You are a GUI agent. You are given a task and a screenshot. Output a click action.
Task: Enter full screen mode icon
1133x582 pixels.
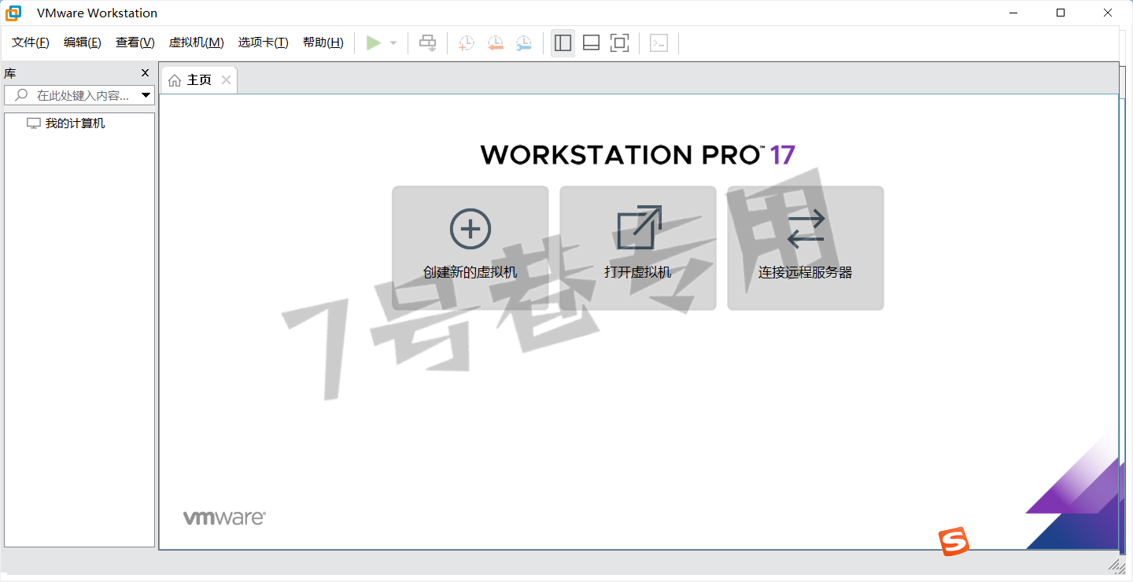click(620, 43)
